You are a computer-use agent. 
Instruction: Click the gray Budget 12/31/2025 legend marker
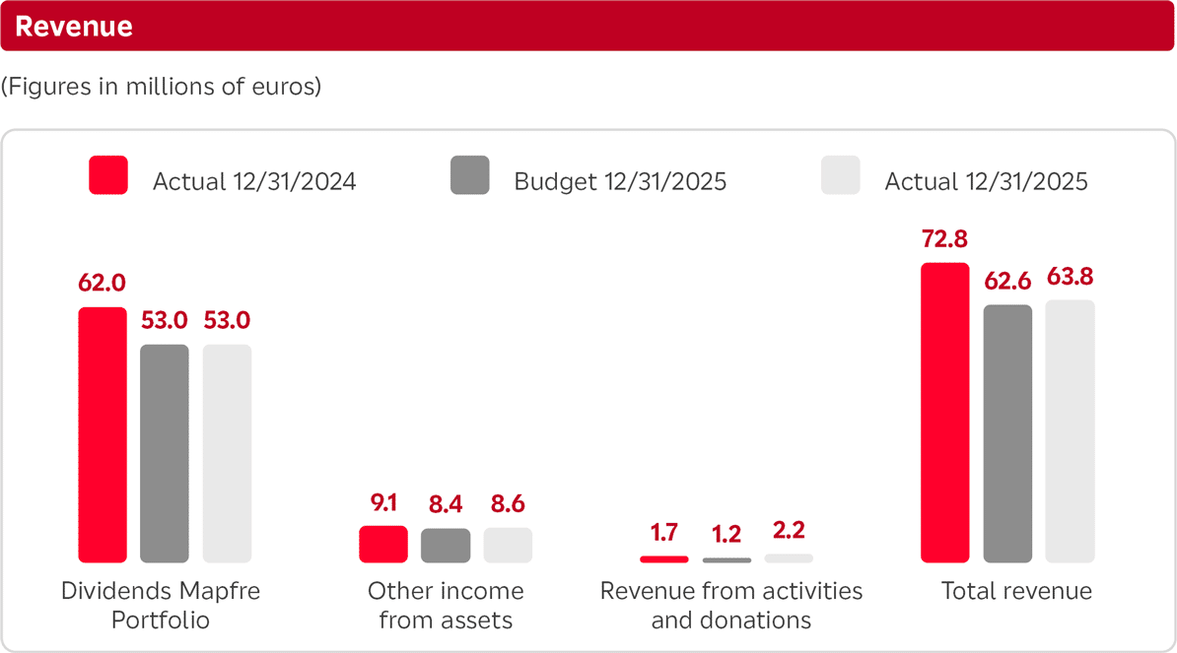click(469, 176)
